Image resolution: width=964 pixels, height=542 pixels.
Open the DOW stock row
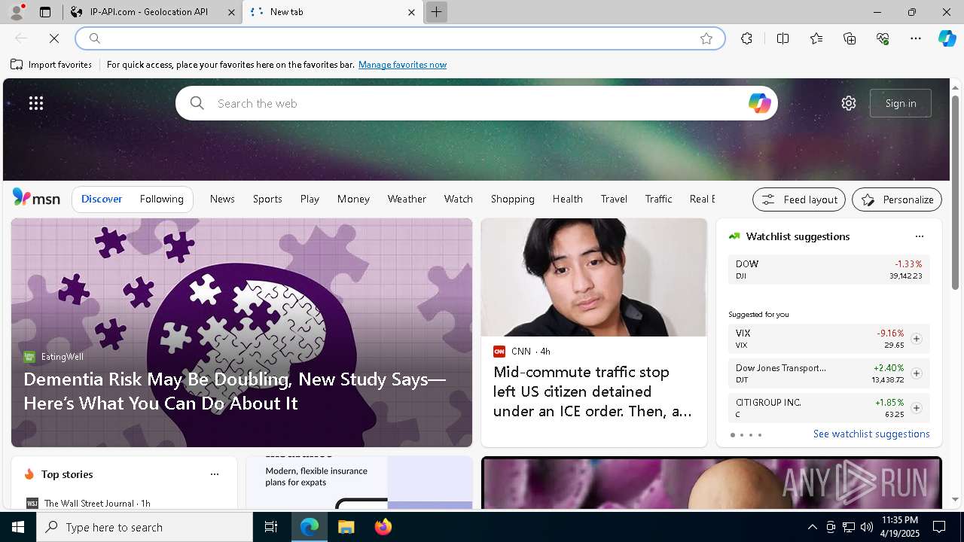pos(828,269)
